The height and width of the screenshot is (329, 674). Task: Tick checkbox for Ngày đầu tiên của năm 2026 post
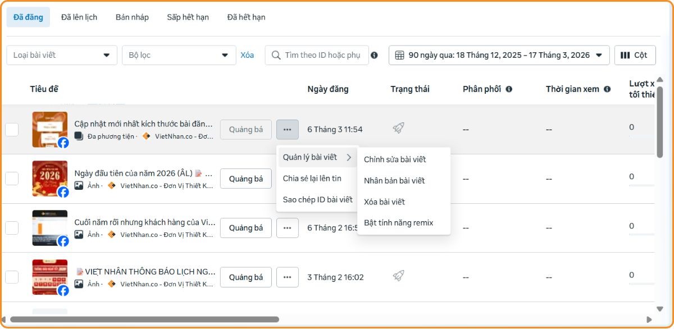(12, 179)
